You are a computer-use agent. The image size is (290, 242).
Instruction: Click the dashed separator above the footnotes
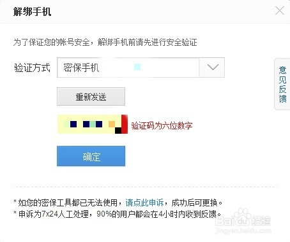[146, 187]
